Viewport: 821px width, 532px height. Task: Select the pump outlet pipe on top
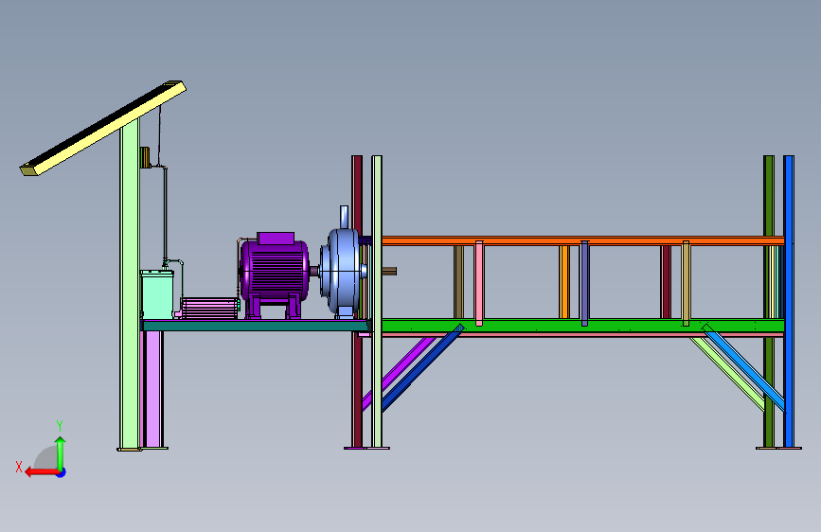click(x=344, y=216)
